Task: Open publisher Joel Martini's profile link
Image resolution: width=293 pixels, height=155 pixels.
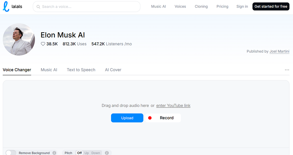Action: tap(279, 51)
